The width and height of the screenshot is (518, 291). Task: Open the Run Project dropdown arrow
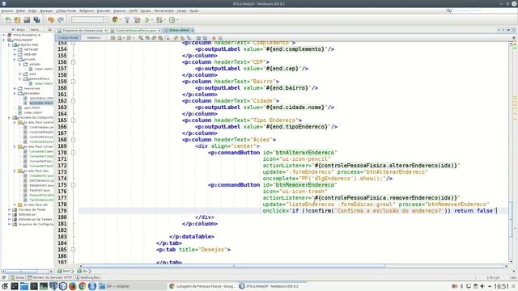(x=152, y=19)
